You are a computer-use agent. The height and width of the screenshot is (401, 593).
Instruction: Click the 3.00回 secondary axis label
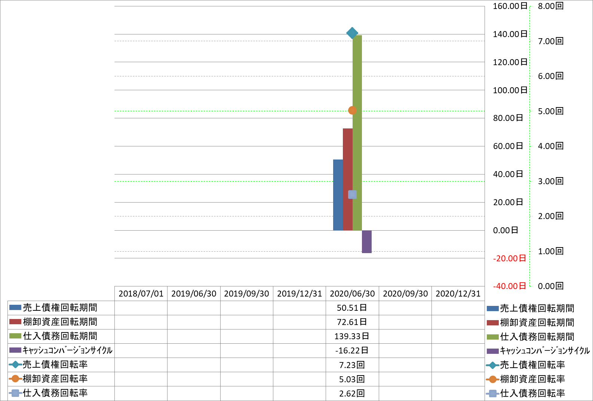click(551, 181)
